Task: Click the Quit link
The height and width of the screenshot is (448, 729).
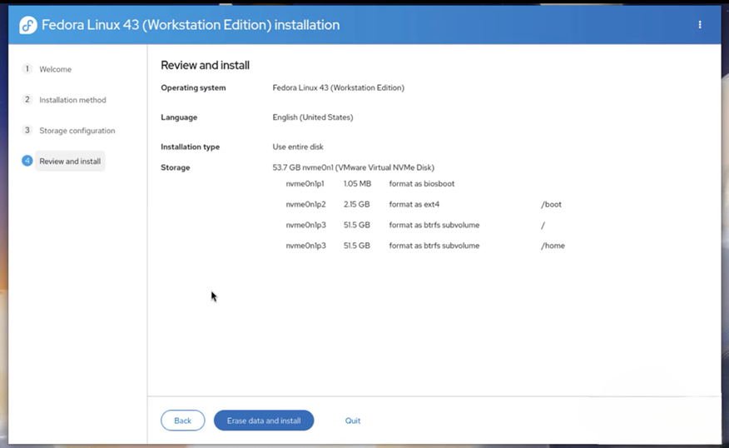Action: click(353, 421)
